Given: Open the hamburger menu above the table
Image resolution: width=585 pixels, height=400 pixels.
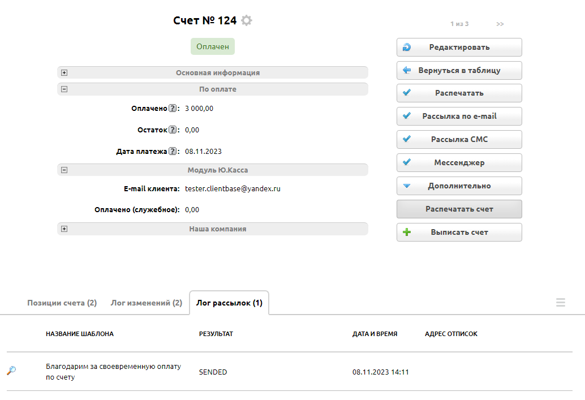Looking at the screenshot, I should click(x=560, y=303).
